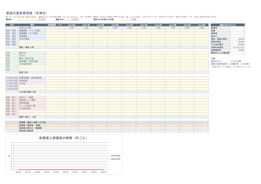Select the 開始年 input cell showing 2026年
Viewport: 261px width, 184px height.
click(32, 19)
